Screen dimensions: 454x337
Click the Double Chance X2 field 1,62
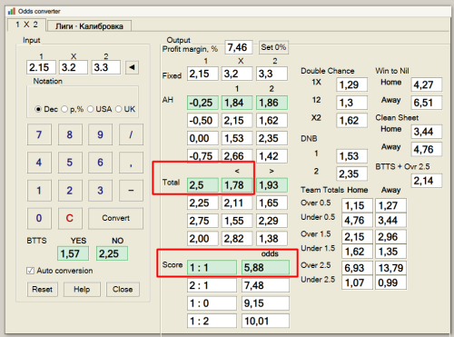pos(352,121)
